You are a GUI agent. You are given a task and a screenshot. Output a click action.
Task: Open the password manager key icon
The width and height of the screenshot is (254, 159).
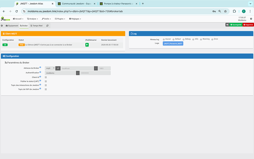tap(214, 11)
